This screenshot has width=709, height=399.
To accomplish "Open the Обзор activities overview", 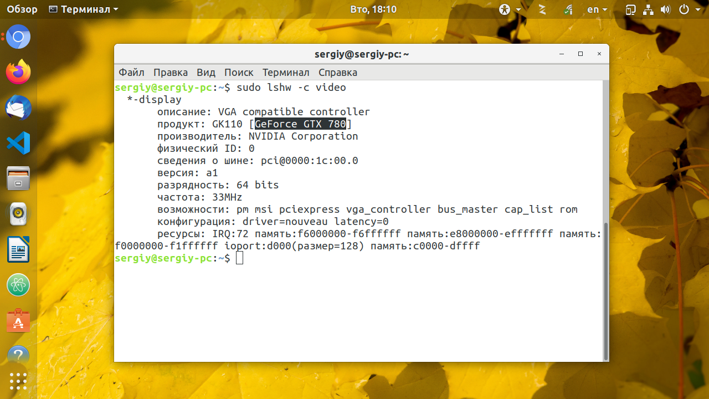I will [22, 9].
